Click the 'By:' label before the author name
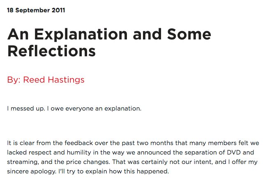The height and width of the screenshot is (180, 267). pyautogui.click(x=14, y=80)
